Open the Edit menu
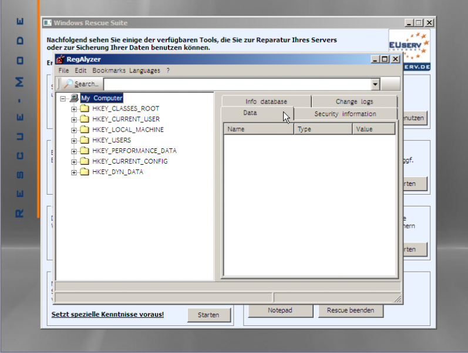Screen dimensions: 468x353 coord(80,71)
